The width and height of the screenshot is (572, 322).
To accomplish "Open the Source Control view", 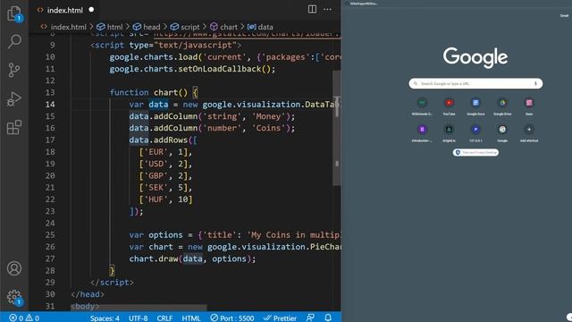I will (x=14, y=70).
